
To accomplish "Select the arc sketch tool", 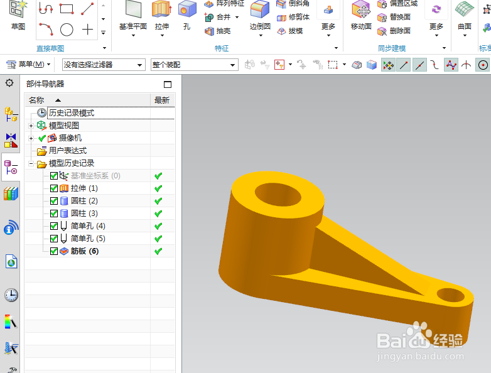I will [x=46, y=29].
